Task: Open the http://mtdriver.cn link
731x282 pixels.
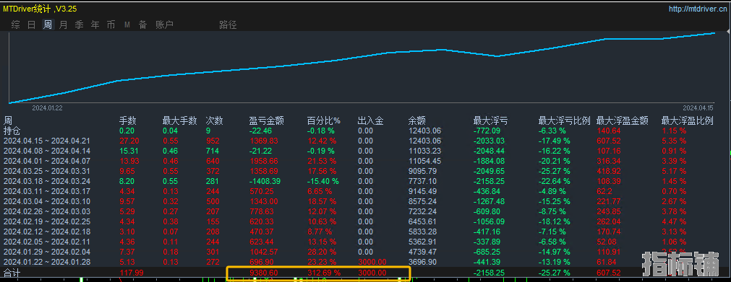Action: pos(698,9)
